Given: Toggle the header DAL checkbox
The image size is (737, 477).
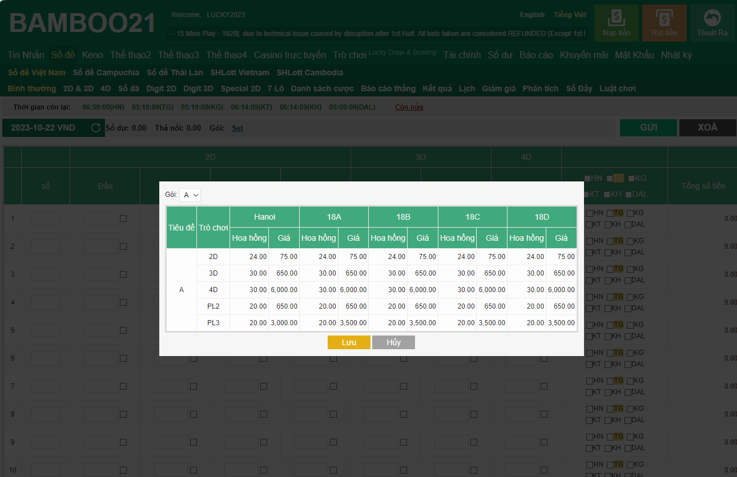Looking at the screenshot, I should 628,194.
